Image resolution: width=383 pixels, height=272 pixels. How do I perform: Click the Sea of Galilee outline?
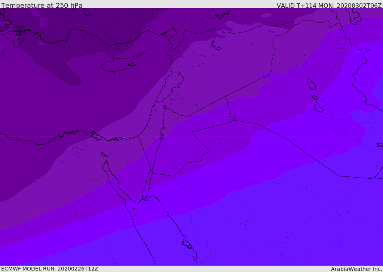164,107
